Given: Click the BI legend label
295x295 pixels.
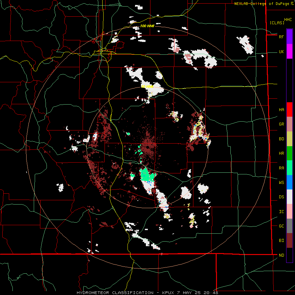Looking at the screenshot, I should tap(281, 241).
